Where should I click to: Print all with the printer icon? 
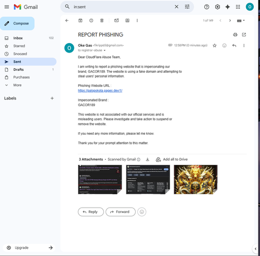coord(235,35)
